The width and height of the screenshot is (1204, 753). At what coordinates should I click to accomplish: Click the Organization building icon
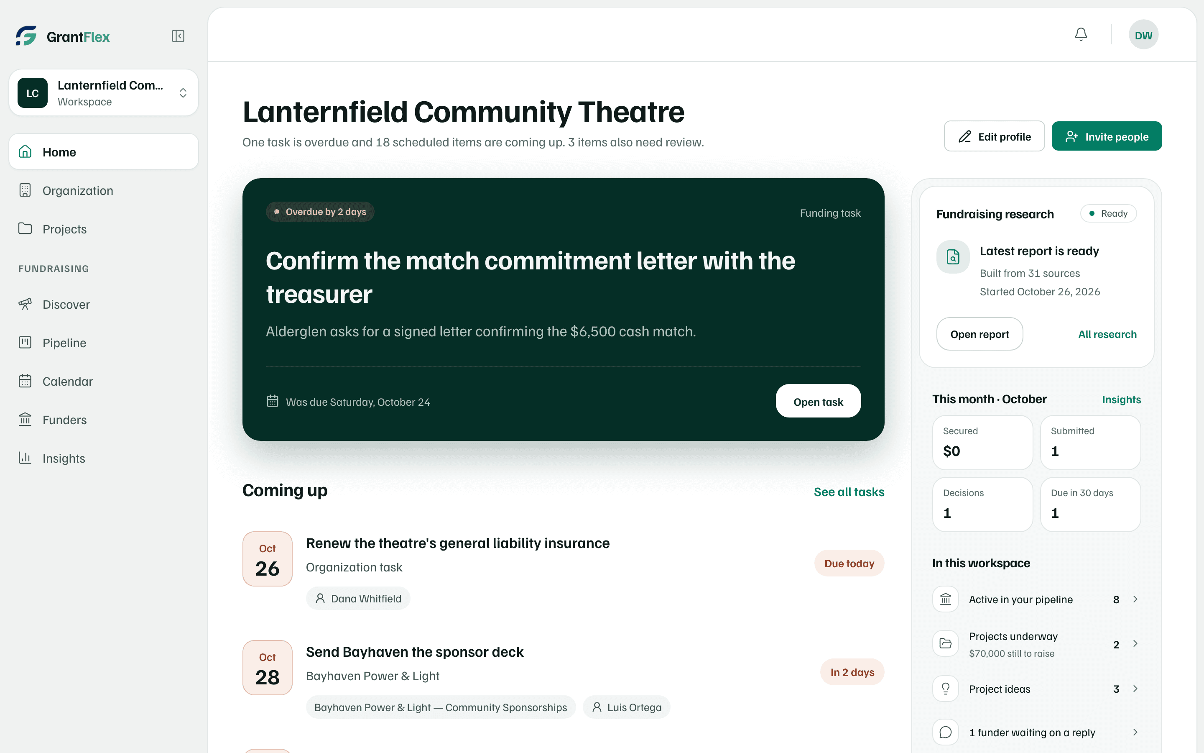[x=25, y=190]
